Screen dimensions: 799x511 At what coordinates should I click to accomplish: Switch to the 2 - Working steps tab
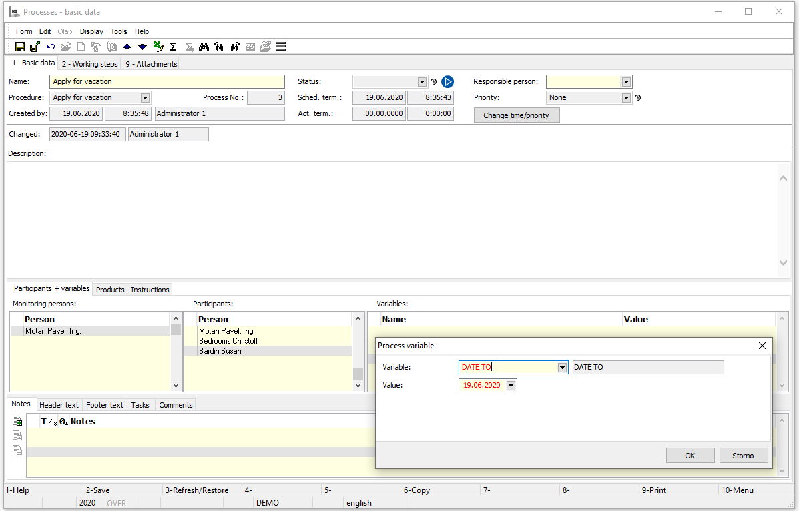[89, 64]
